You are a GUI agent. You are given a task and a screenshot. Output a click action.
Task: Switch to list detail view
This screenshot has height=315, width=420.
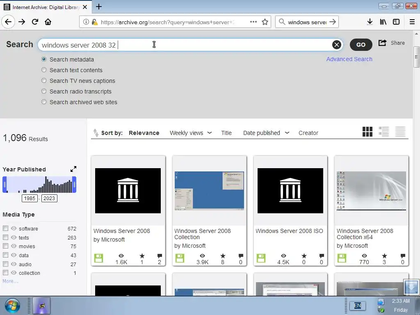(x=384, y=132)
